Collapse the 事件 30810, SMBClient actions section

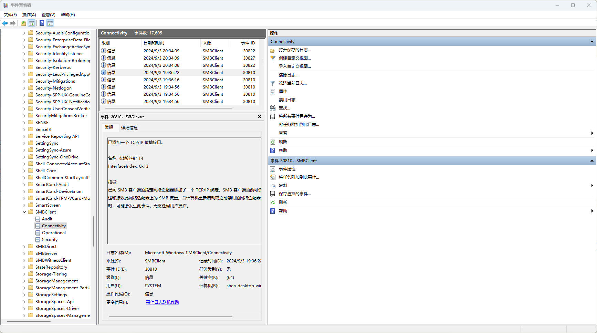pos(592,161)
